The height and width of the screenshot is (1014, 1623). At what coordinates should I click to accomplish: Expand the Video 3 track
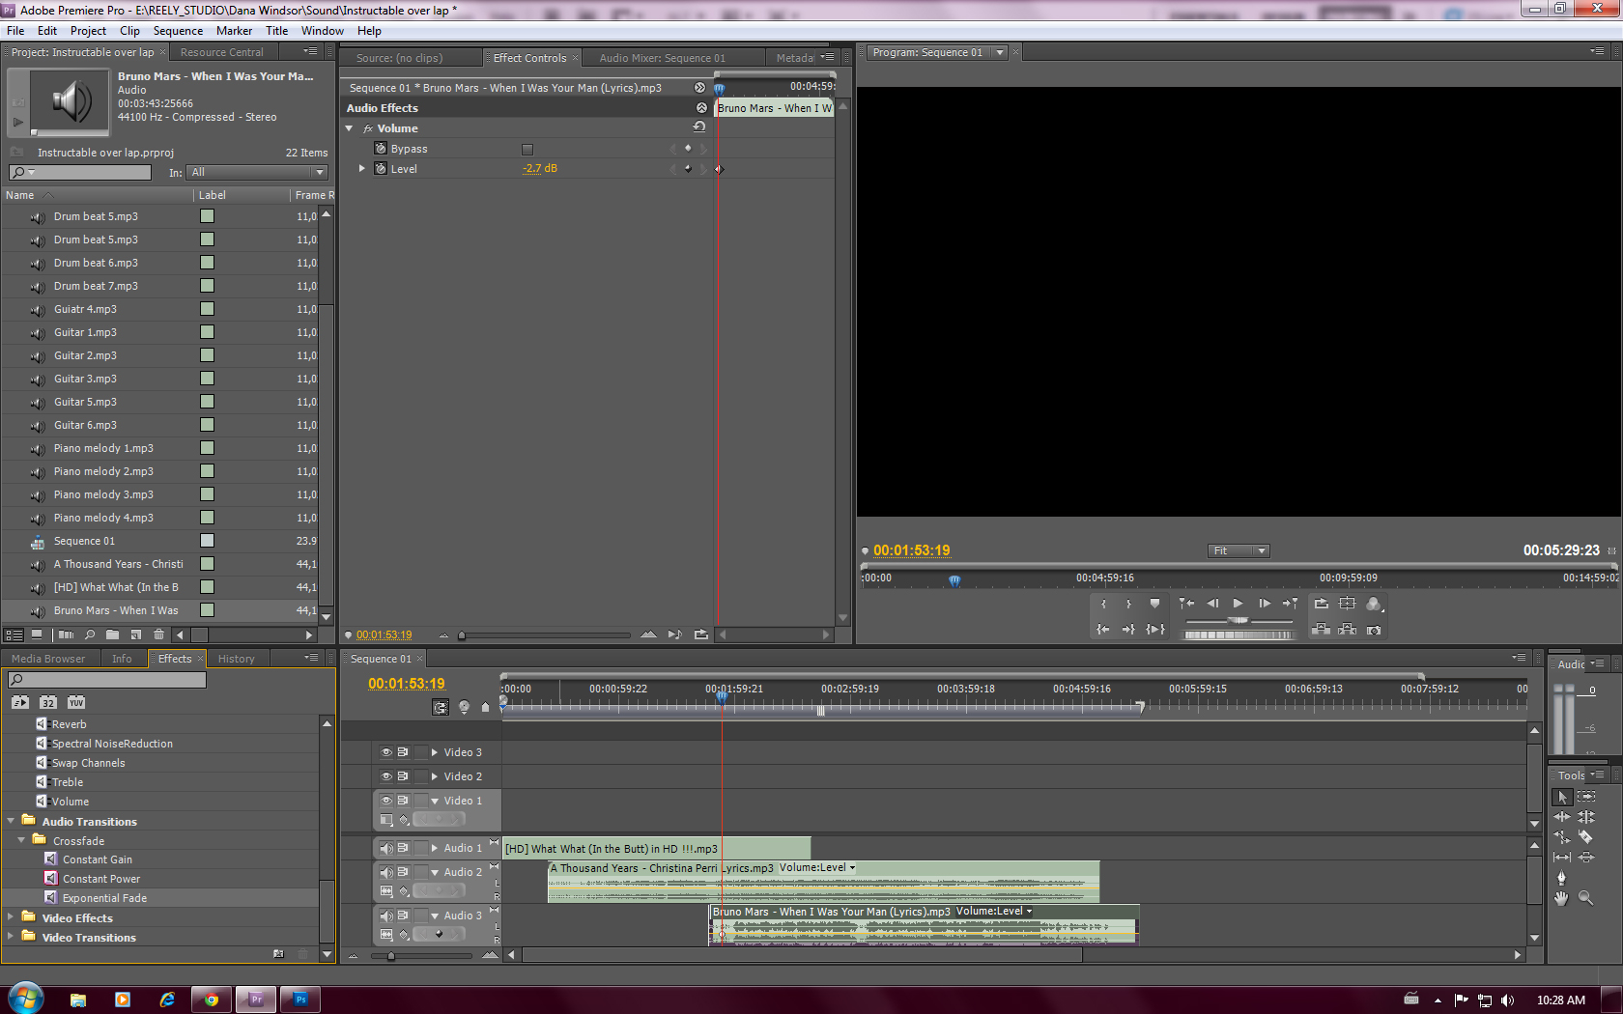(435, 752)
